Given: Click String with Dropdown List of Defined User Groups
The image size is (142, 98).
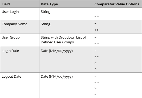Looking at the screenshot, I should [x=63, y=40].
